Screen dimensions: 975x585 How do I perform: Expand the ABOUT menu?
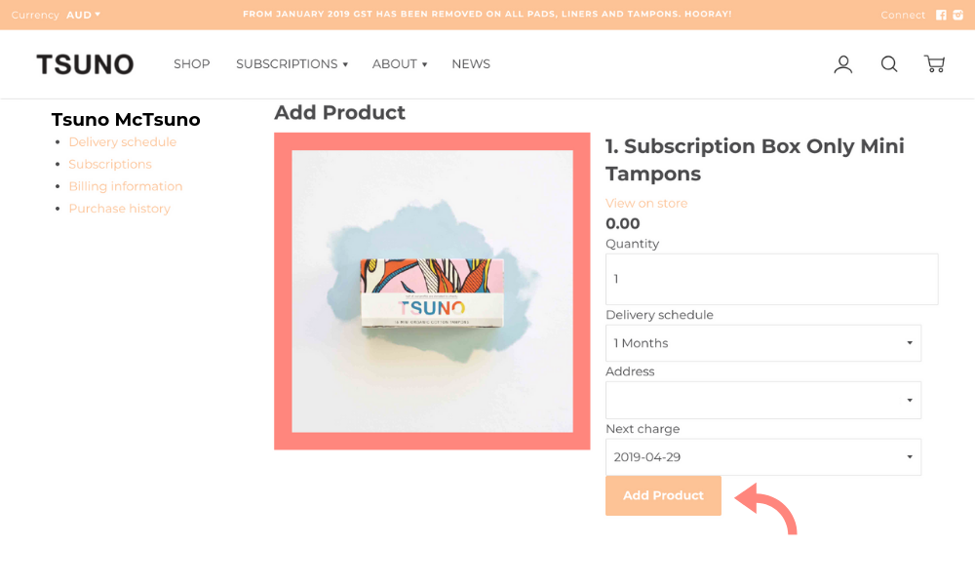(x=399, y=64)
